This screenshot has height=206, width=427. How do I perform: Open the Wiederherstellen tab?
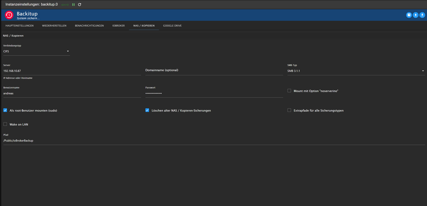pos(54,26)
